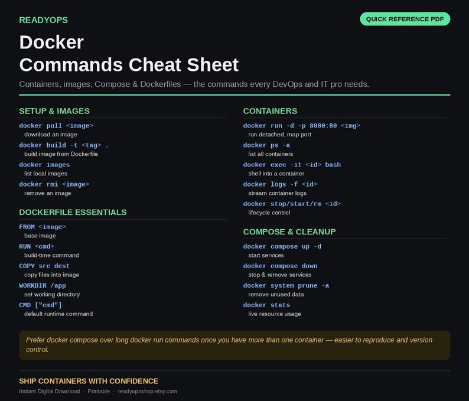Image resolution: width=469 pixels, height=401 pixels.
Task: Click the subtitle about DevOps and IT pros
Action: pos(194,84)
